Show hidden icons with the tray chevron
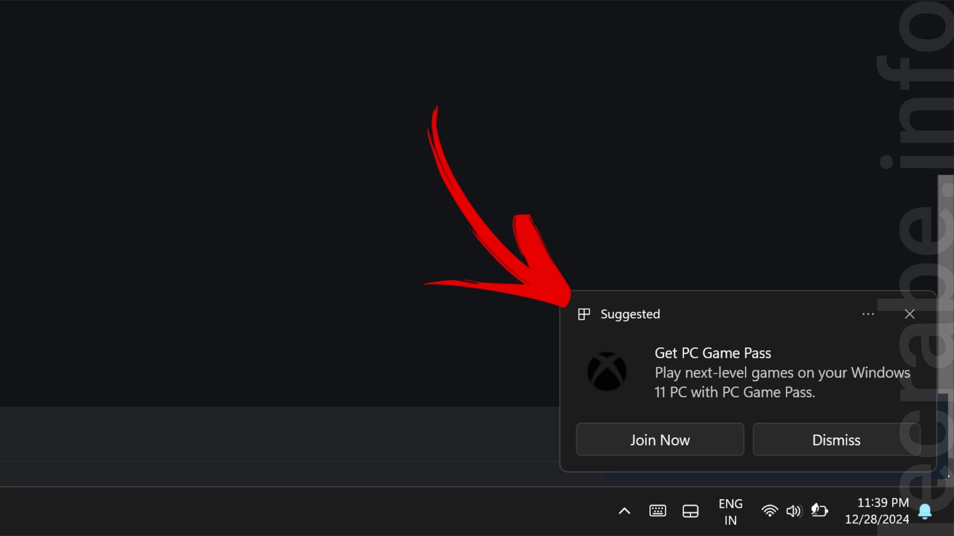 click(625, 511)
